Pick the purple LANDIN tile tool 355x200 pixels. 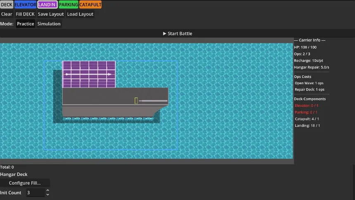click(47, 5)
